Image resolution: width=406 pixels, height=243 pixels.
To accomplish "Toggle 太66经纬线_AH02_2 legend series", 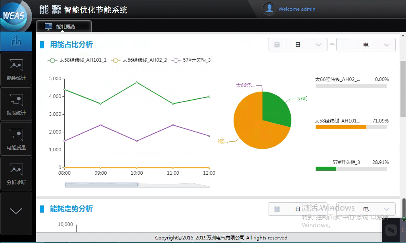I will point(139,60).
